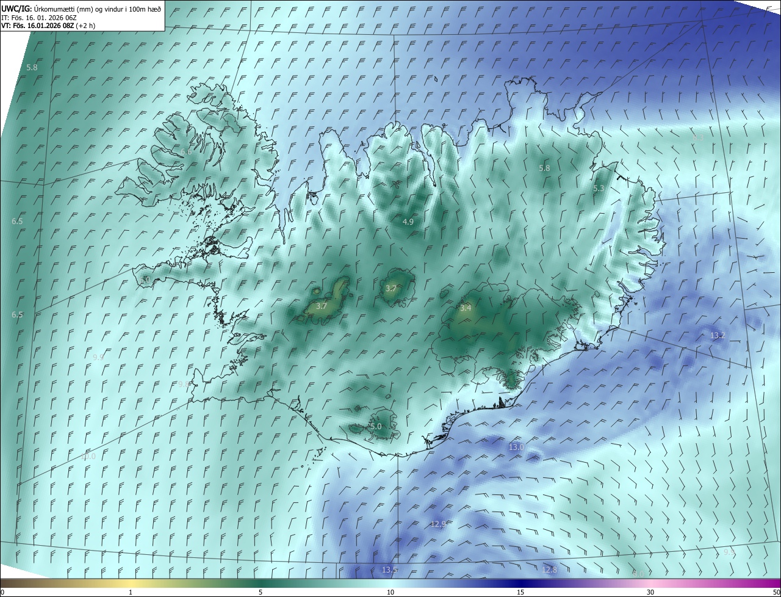Click the 5.3 value label
The width and height of the screenshot is (781, 597).
click(599, 189)
